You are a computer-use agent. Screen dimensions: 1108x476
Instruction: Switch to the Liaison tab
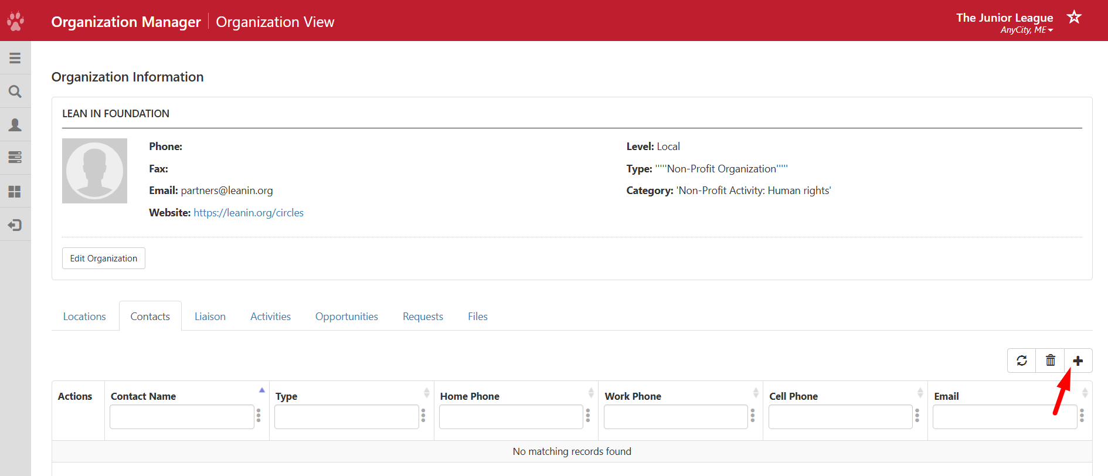(x=210, y=317)
